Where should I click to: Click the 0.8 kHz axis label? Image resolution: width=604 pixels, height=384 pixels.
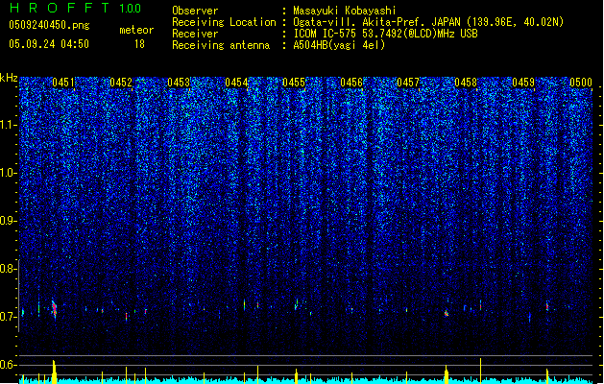click(x=8, y=269)
